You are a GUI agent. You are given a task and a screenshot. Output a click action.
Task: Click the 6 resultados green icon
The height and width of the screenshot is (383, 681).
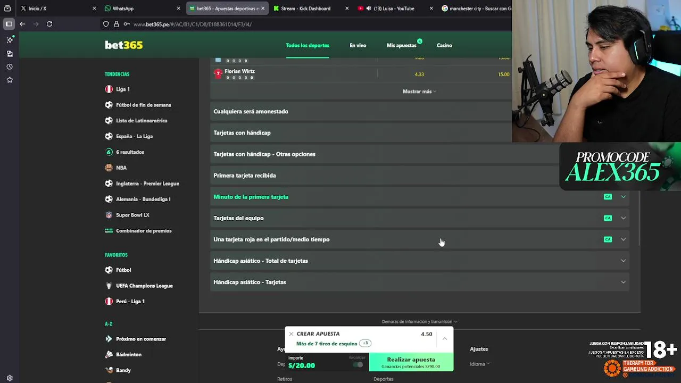(x=109, y=152)
